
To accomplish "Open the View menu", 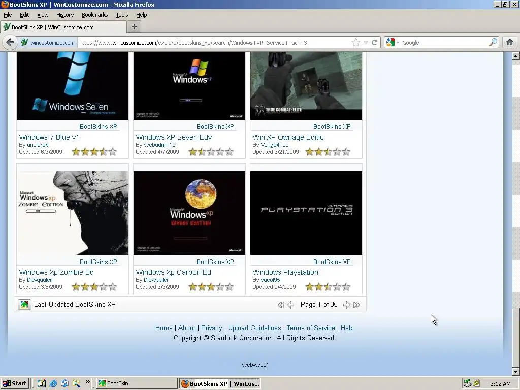I will point(43,15).
